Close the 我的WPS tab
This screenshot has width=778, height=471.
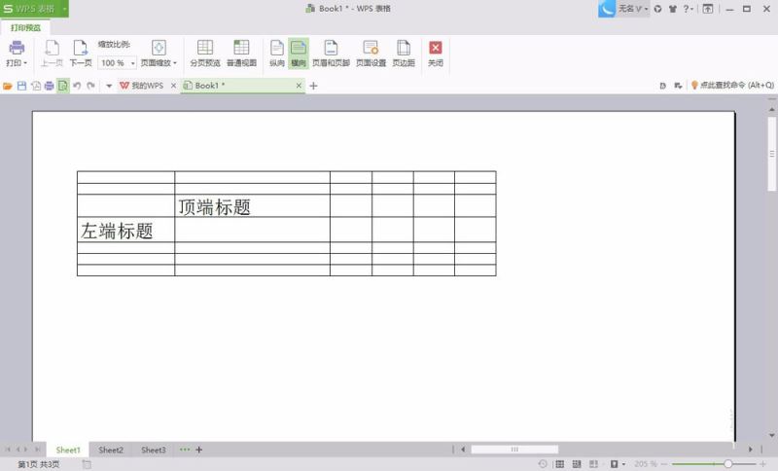pos(173,86)
